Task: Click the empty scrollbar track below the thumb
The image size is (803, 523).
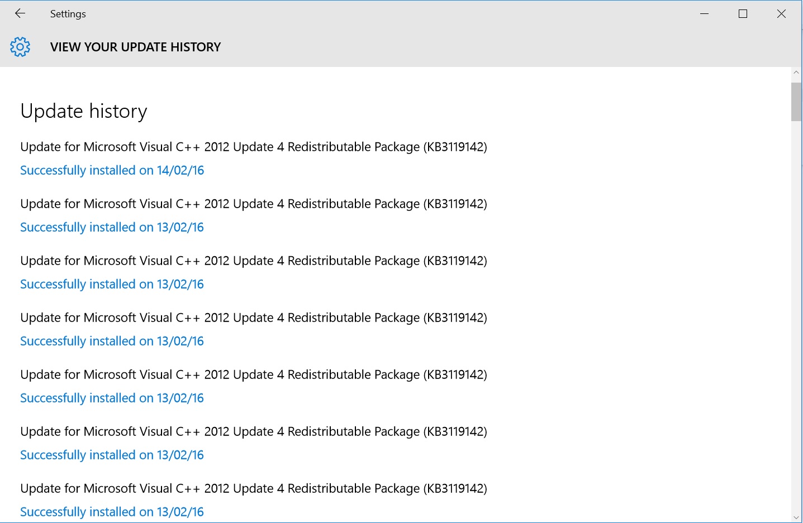Action: (x=796, y=315)
